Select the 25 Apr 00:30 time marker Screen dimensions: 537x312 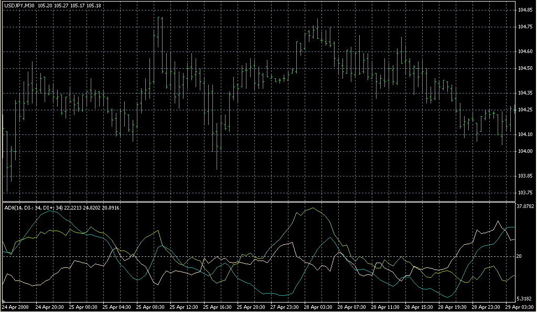(x=84, y=306)
